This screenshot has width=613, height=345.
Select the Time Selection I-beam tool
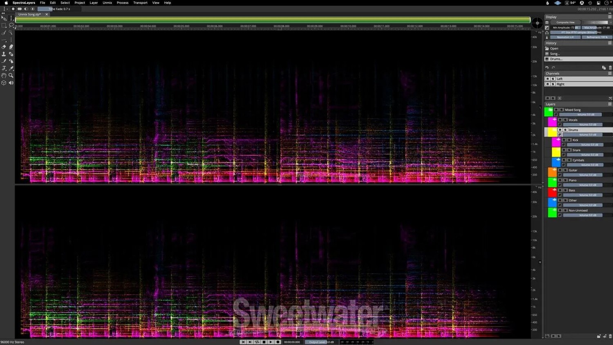[x=11, y=18]
